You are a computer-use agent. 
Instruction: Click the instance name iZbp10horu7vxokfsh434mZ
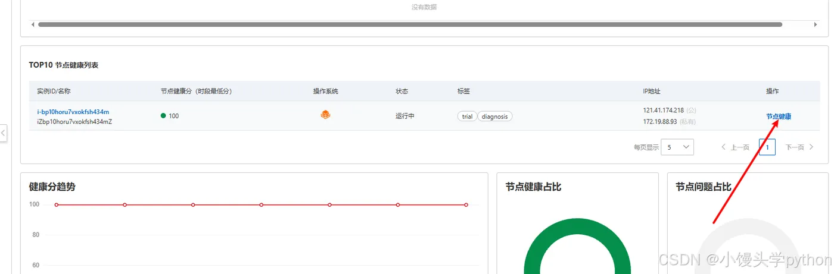click(x=74, y=122)
